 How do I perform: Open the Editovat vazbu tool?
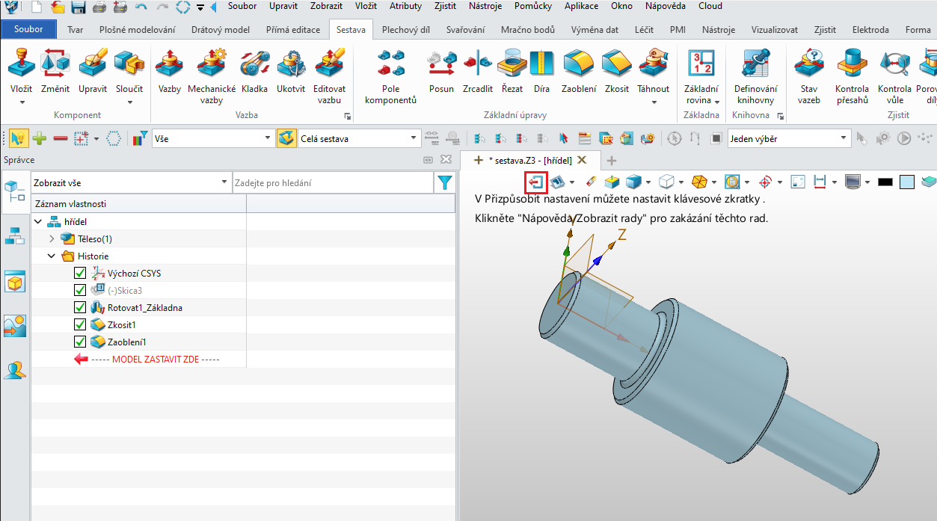[329, 76]
